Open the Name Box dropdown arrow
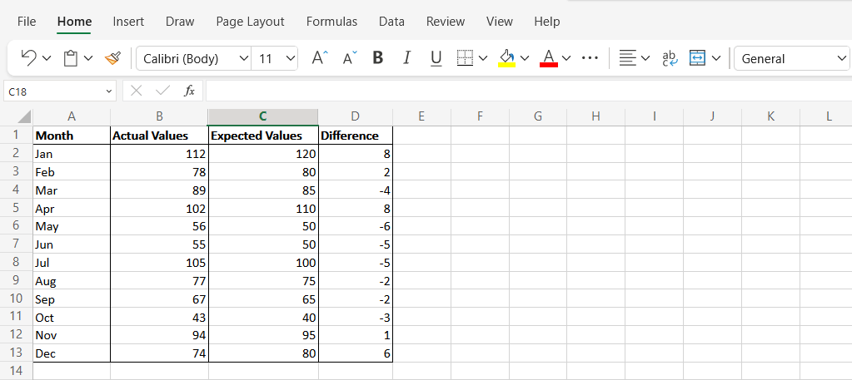Image resolution: width=852 pixels, height=380 pixels. coord(110,91)
